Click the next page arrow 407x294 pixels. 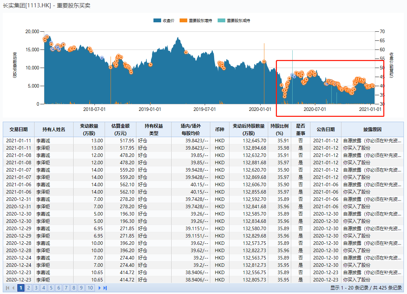point(99,288)
